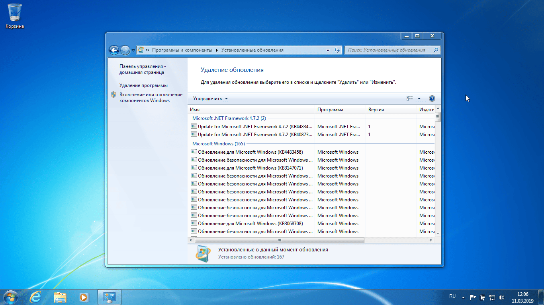Image resolution: width=544 pixels, height=305 pixels.
Task: Open Панель управления - домашняя страница link
Action: [142, 69]
